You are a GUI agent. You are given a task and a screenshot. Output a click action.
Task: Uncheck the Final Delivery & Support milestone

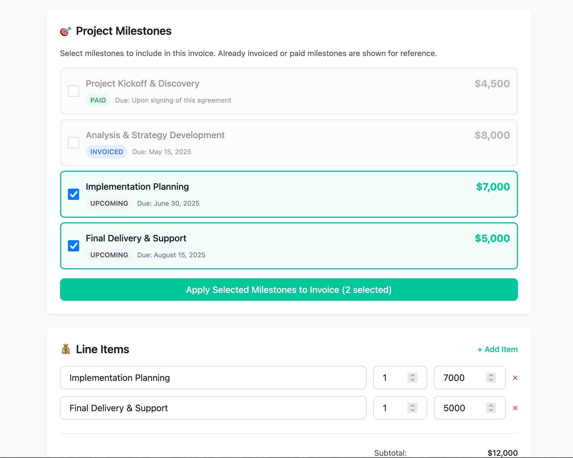click(74, 246)
